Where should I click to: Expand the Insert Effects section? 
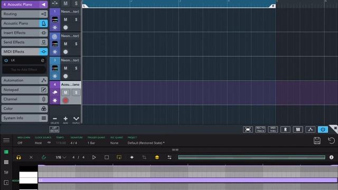[x=25, y=33]
